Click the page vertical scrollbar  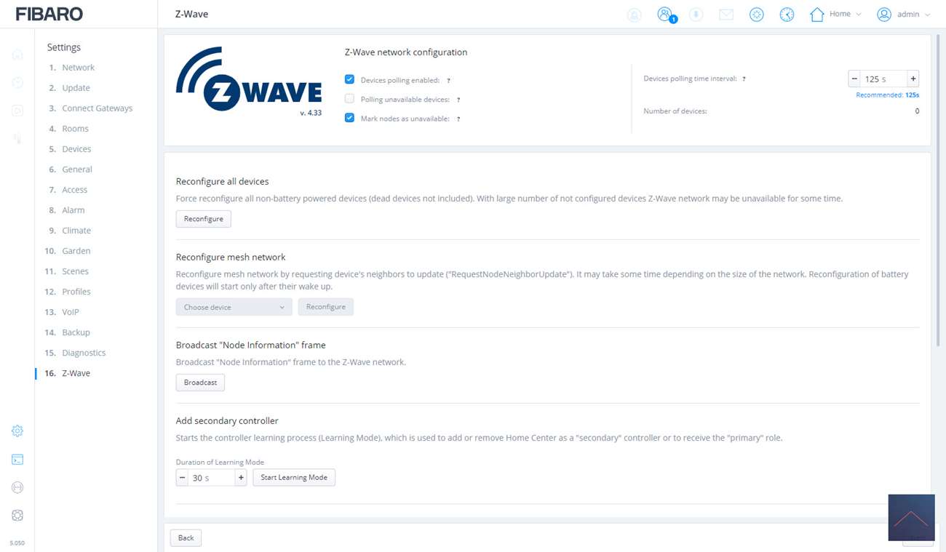[939, 189]
